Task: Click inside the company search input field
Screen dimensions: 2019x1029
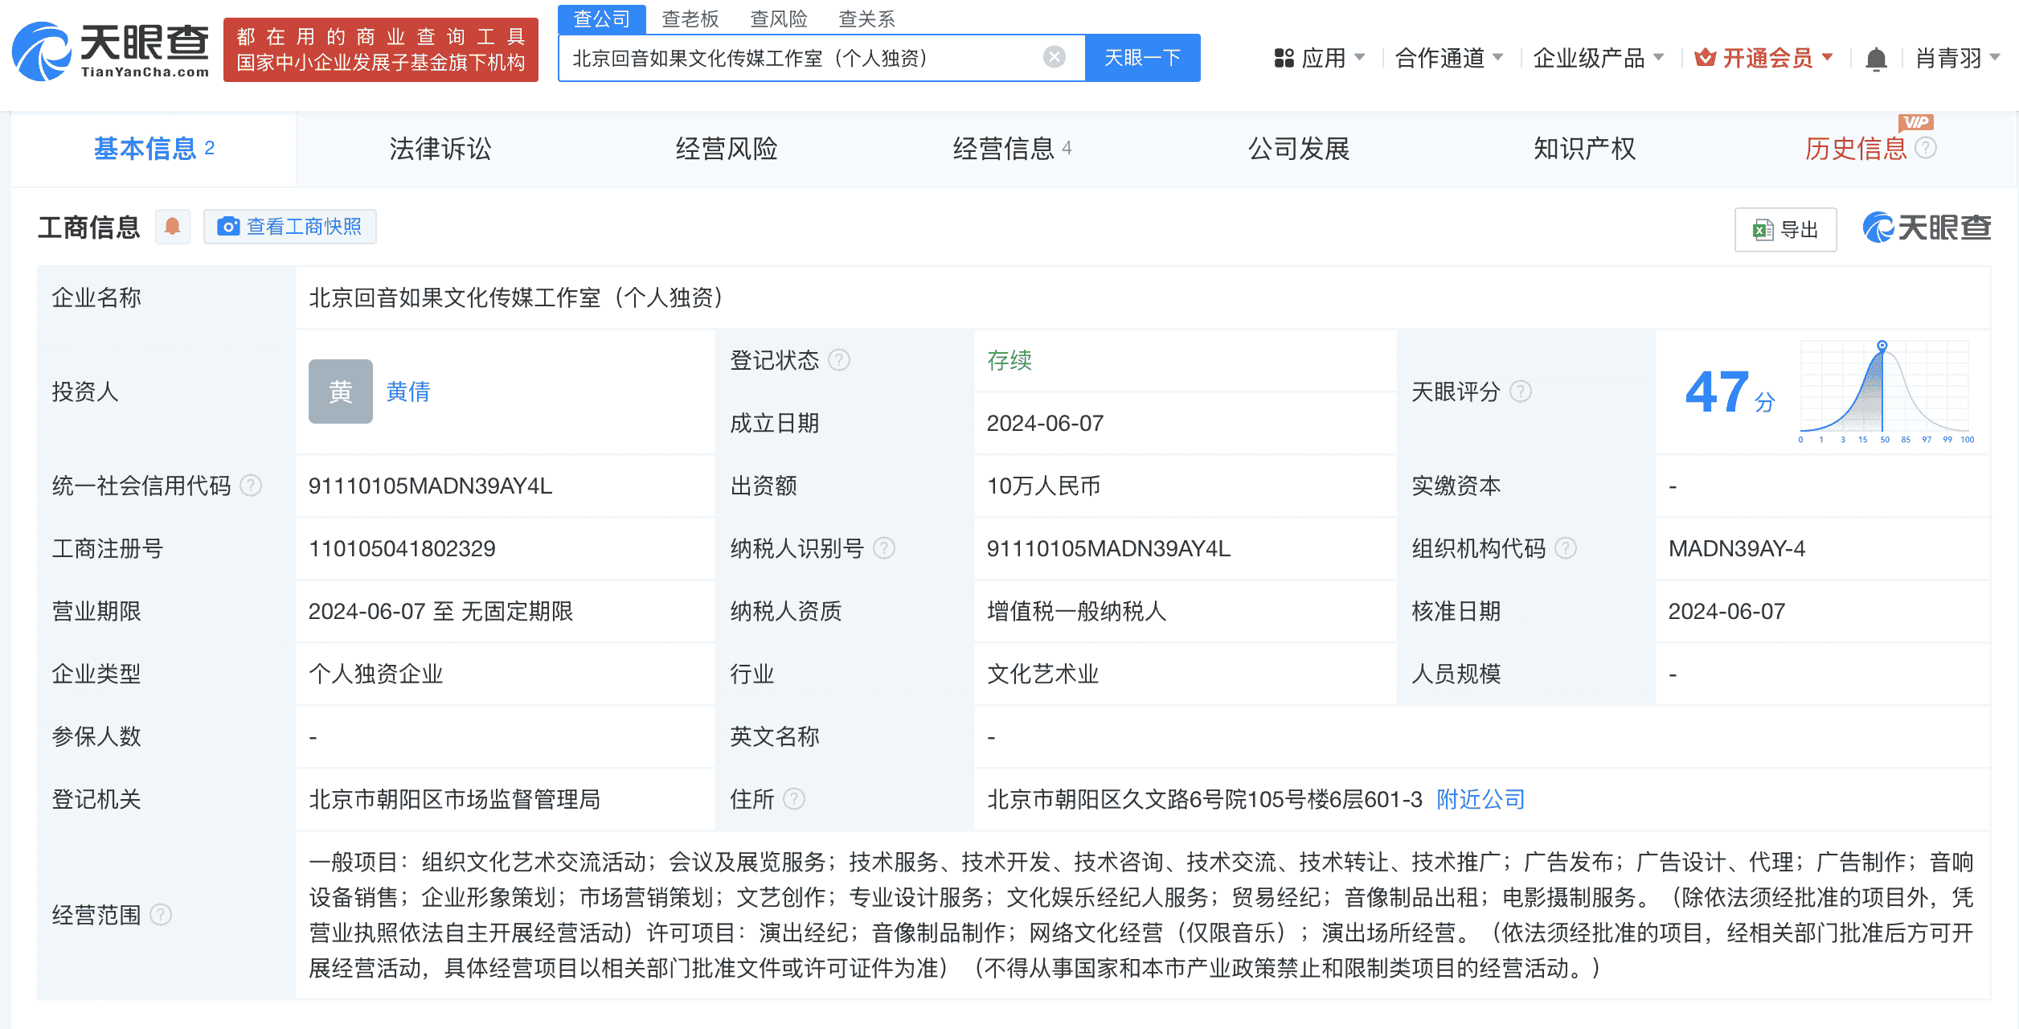Action: [804, 56]
